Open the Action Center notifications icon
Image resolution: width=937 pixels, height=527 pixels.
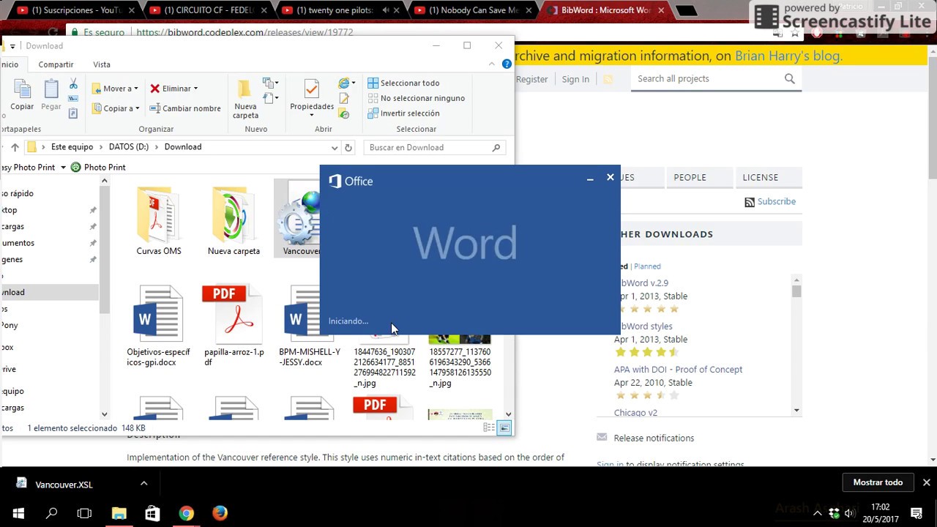[x=917, y=513]
